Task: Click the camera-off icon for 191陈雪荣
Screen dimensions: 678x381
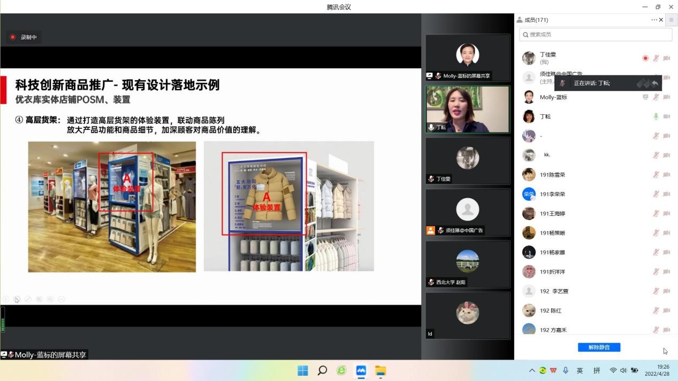Action: click(667, 175)
